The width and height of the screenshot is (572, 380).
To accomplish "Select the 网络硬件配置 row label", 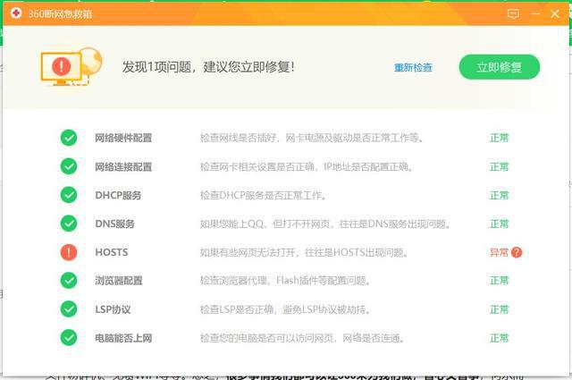I will 123,138.
